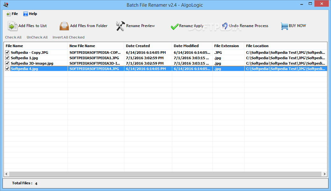Click the horizontal scrollbar left arrow

7,174
